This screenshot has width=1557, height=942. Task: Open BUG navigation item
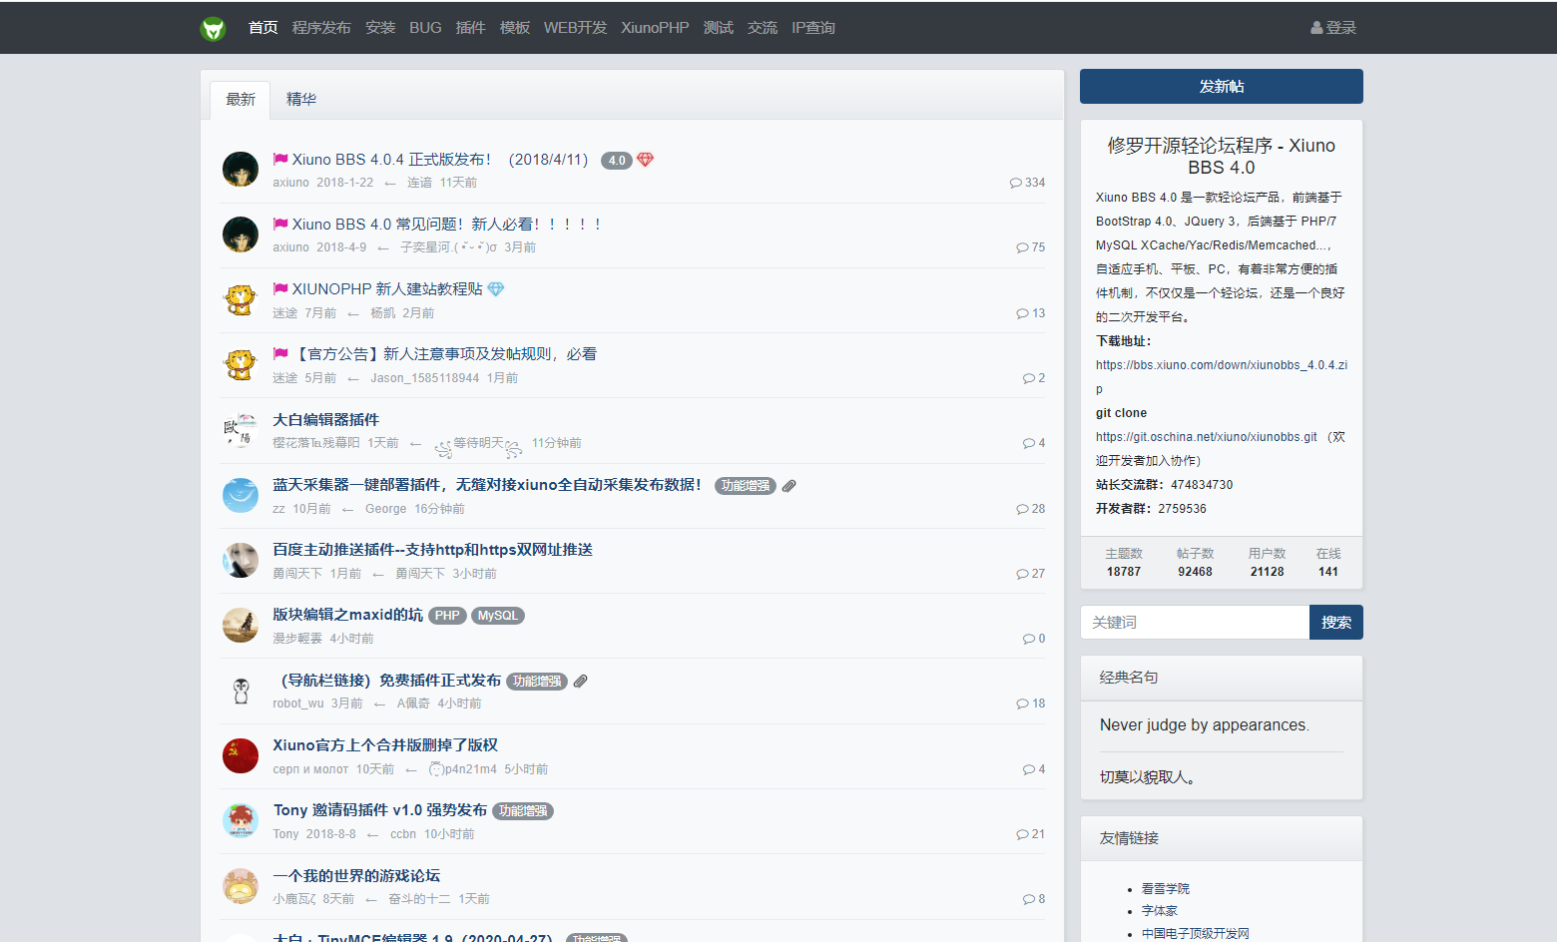[425, 28]
